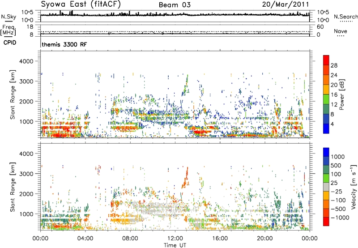Click the 'CPID' label
The image size is (358, 248).
coord(10,43)
